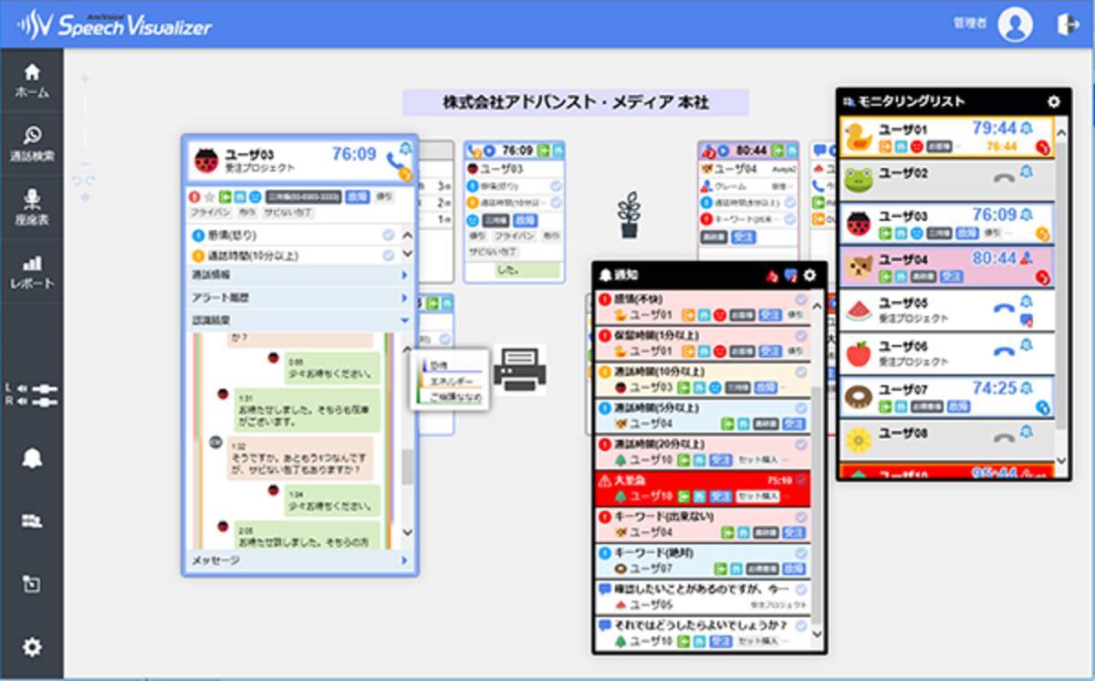Image resolution: width=1095 pixels, height=681 pixels.
Task: Click the blue message filter icon in 通知 header
Action: pos(790,275)
